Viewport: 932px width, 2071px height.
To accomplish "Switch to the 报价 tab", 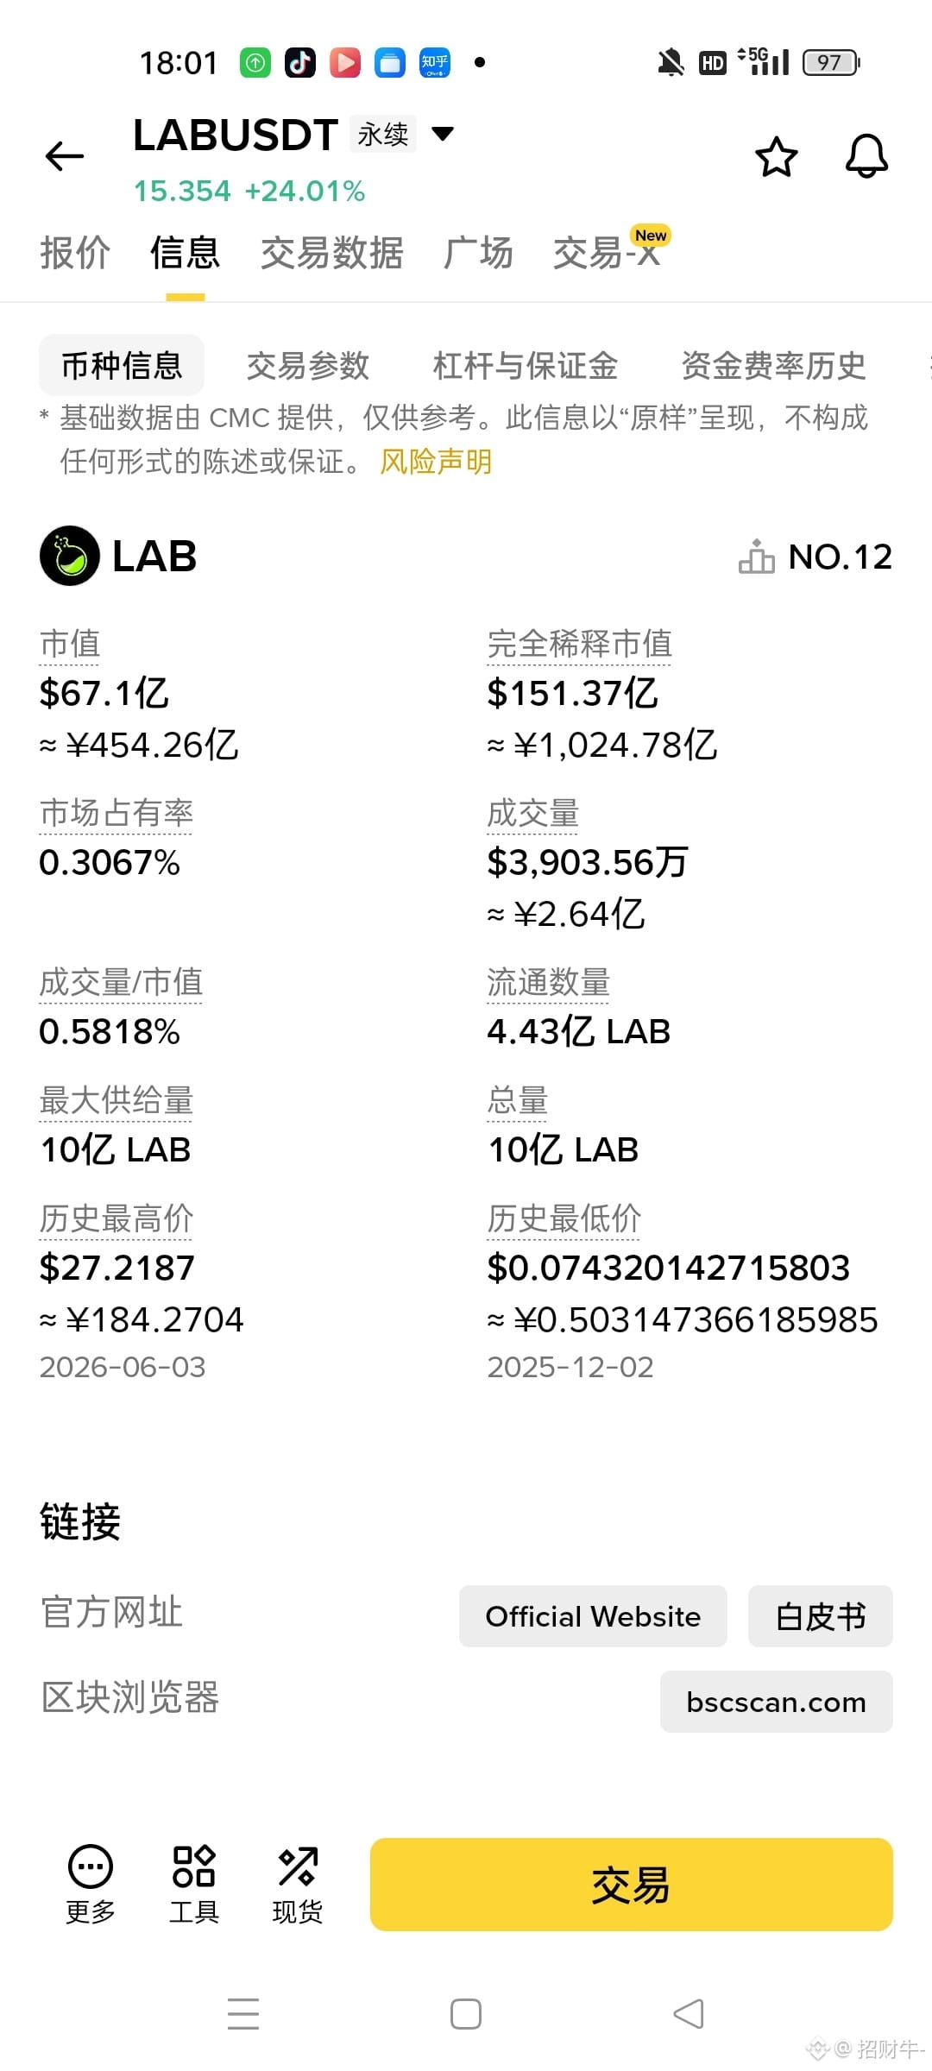I will click(75, 254).
